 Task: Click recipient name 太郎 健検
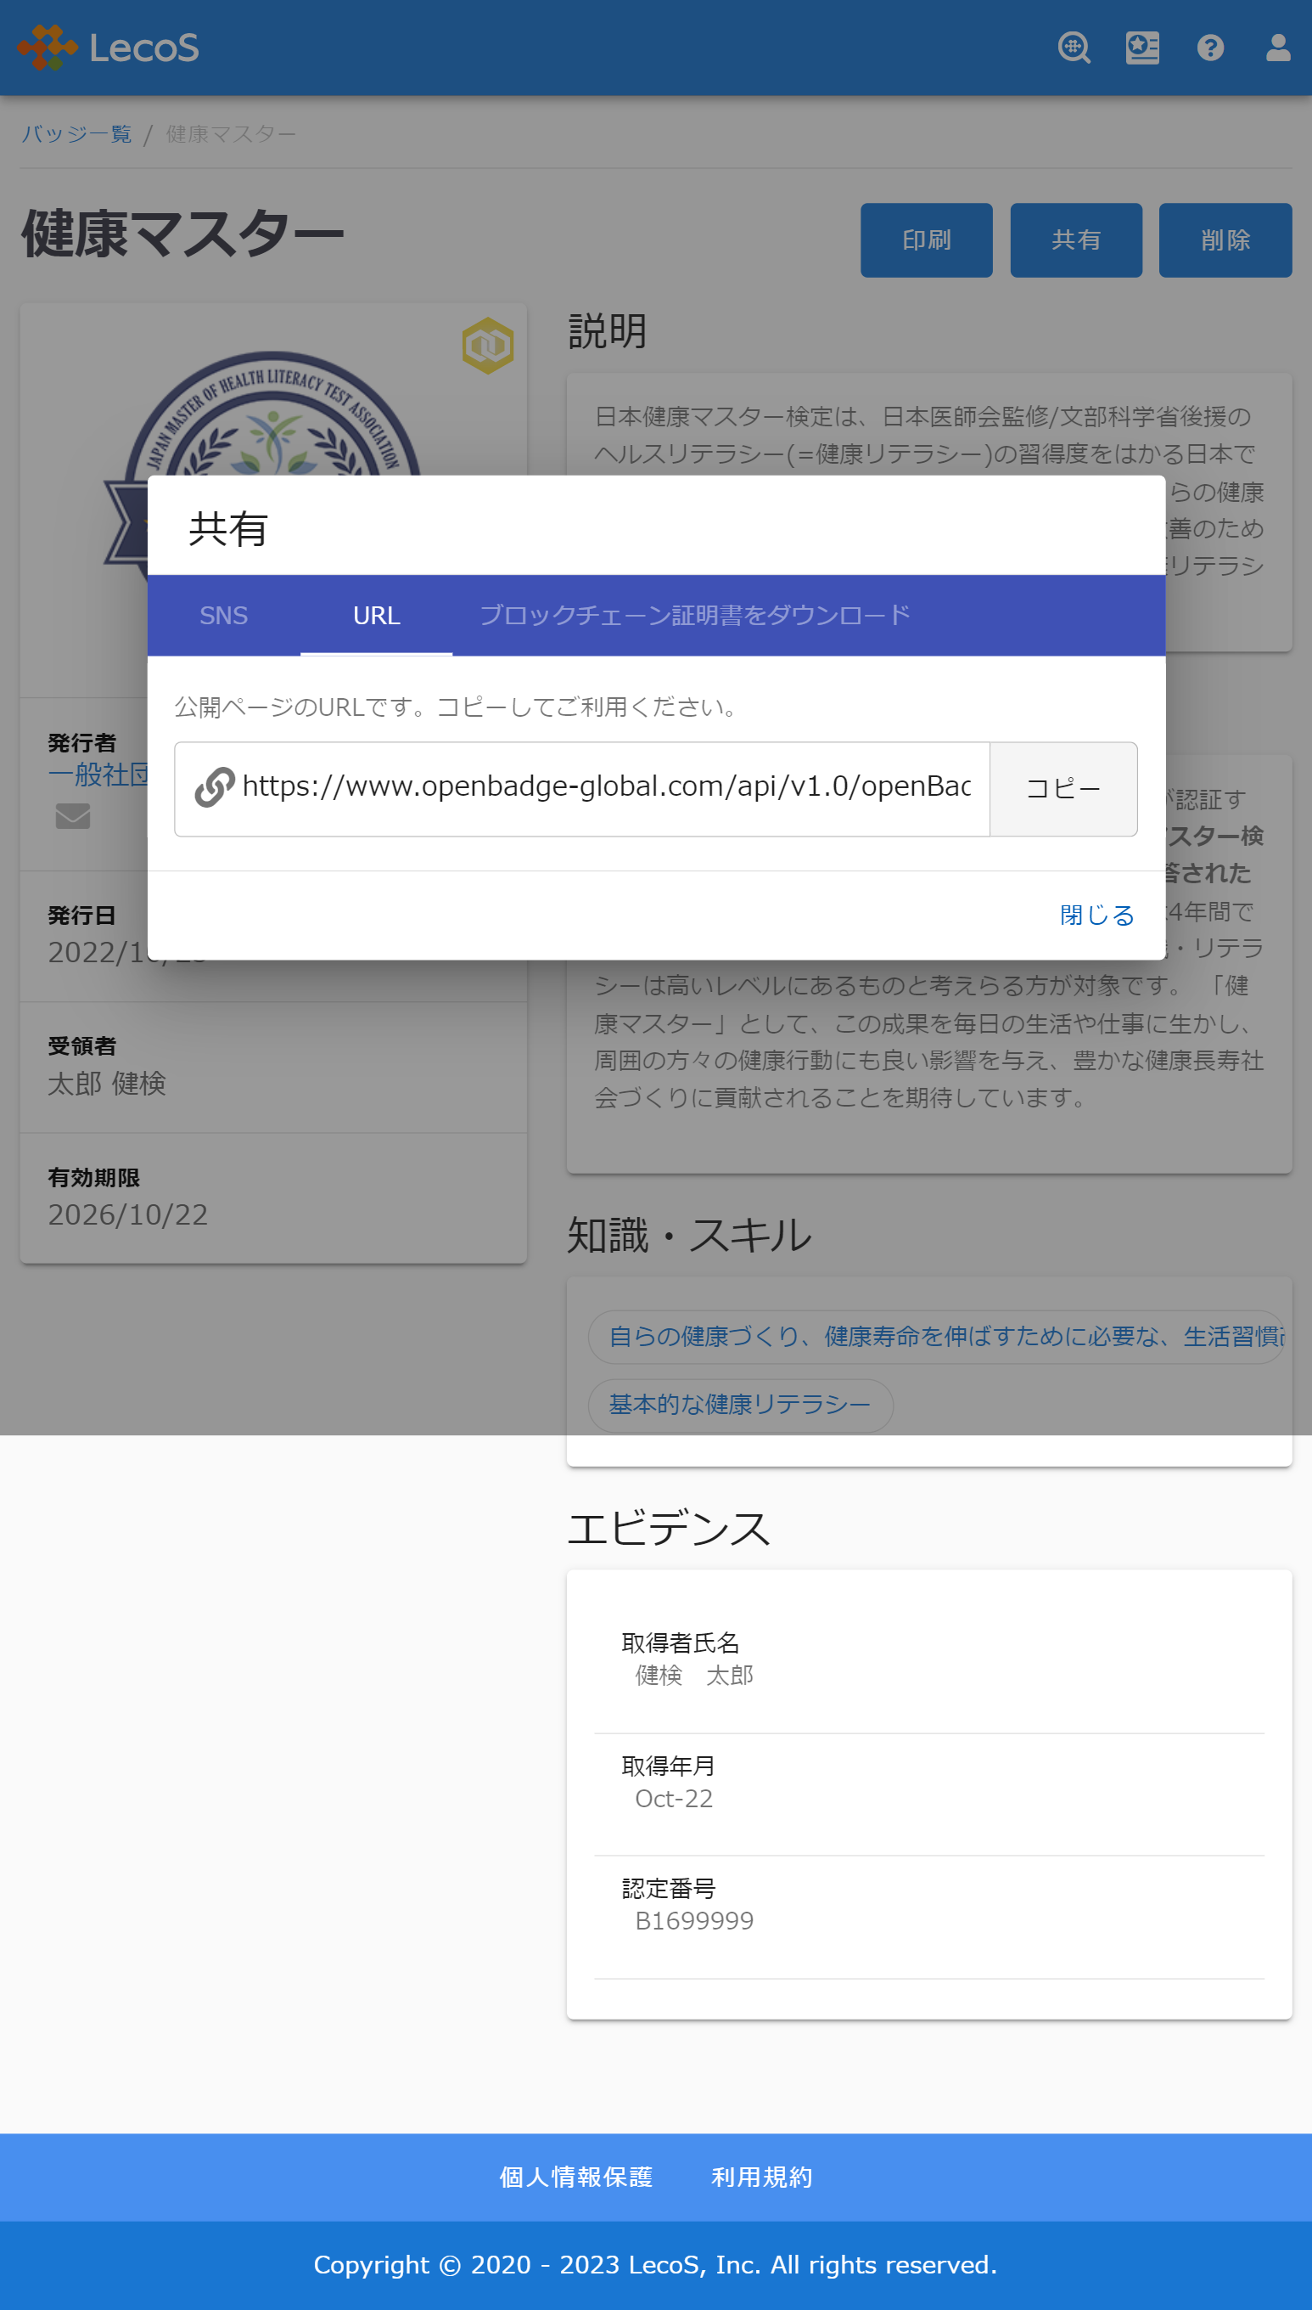point(107,1083)
